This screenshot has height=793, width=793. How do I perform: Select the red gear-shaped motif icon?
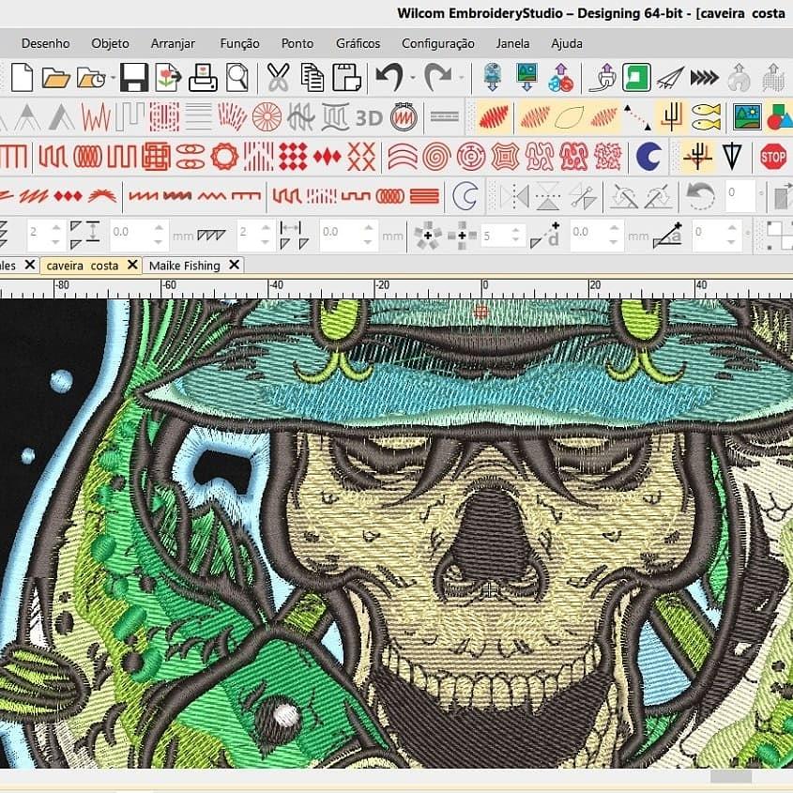224,157
